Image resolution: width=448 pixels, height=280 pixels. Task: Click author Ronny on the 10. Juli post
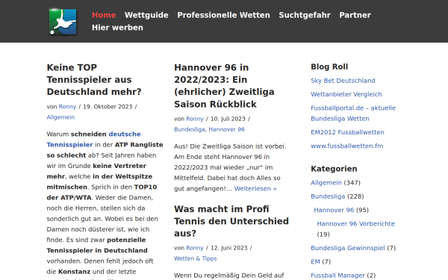point(195,119)
